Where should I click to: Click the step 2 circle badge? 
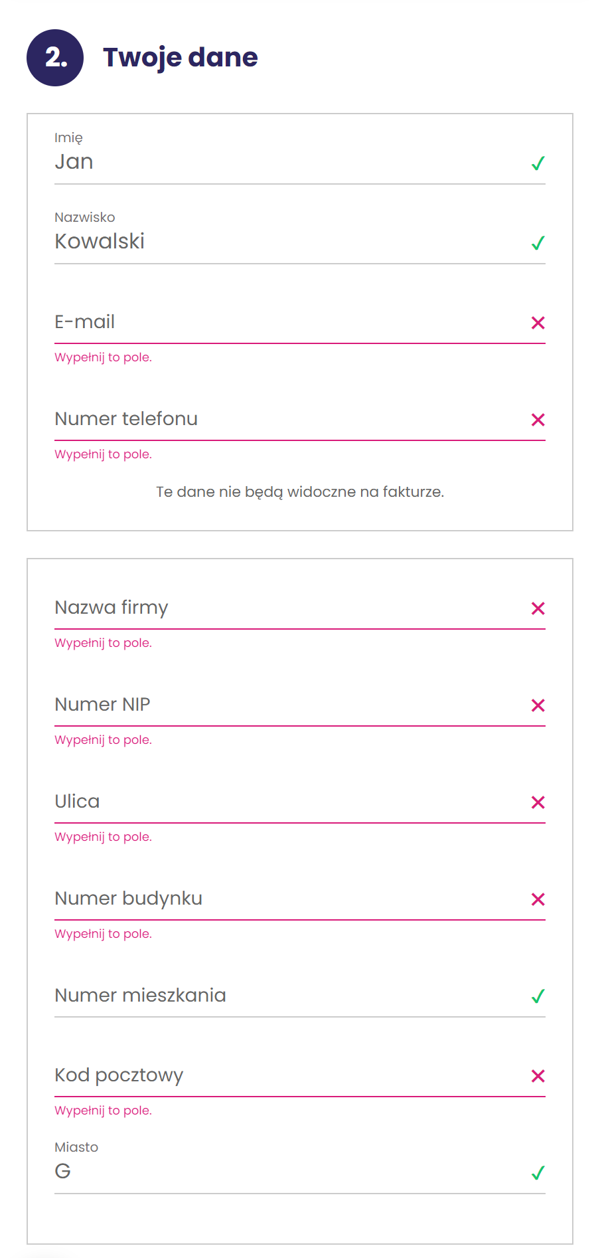pos(55,58)
